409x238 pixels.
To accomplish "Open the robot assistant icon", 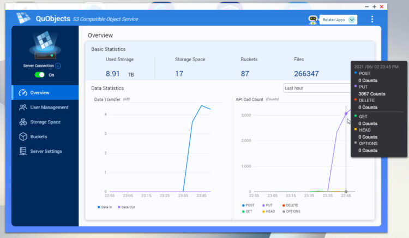I will click(312, 20).
